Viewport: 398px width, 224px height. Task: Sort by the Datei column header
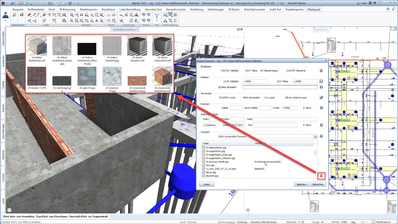(227, 143)
